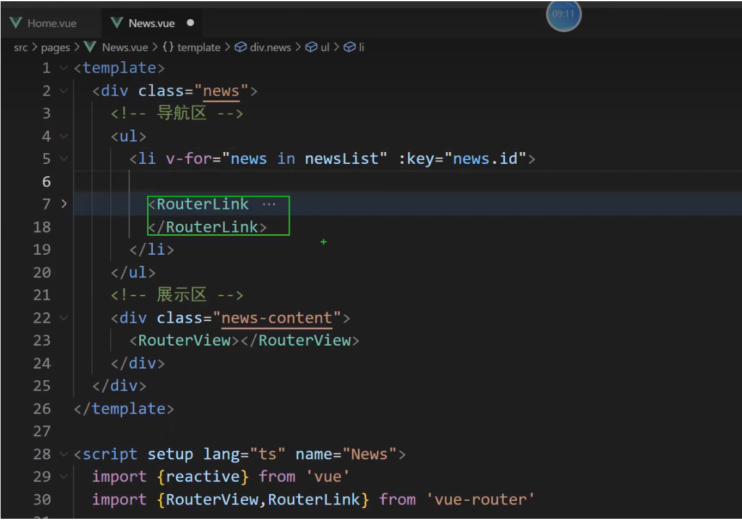Click line number 6 in the gutter
The width and height of the screenshot is (742, 520).
click(x=46, y=182)
